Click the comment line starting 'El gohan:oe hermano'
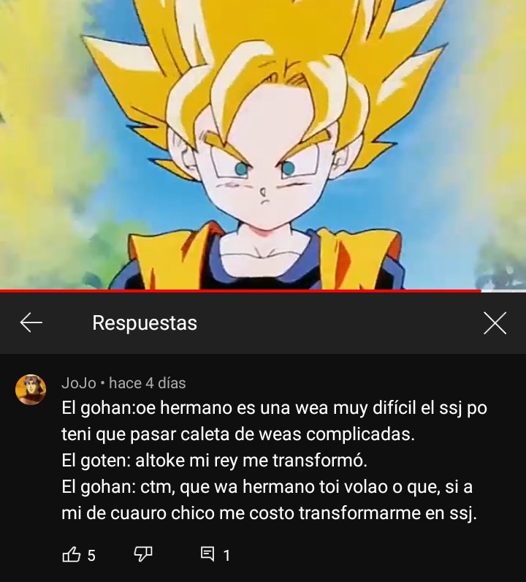Screen dimensions: 526x582 pos(274,408)
